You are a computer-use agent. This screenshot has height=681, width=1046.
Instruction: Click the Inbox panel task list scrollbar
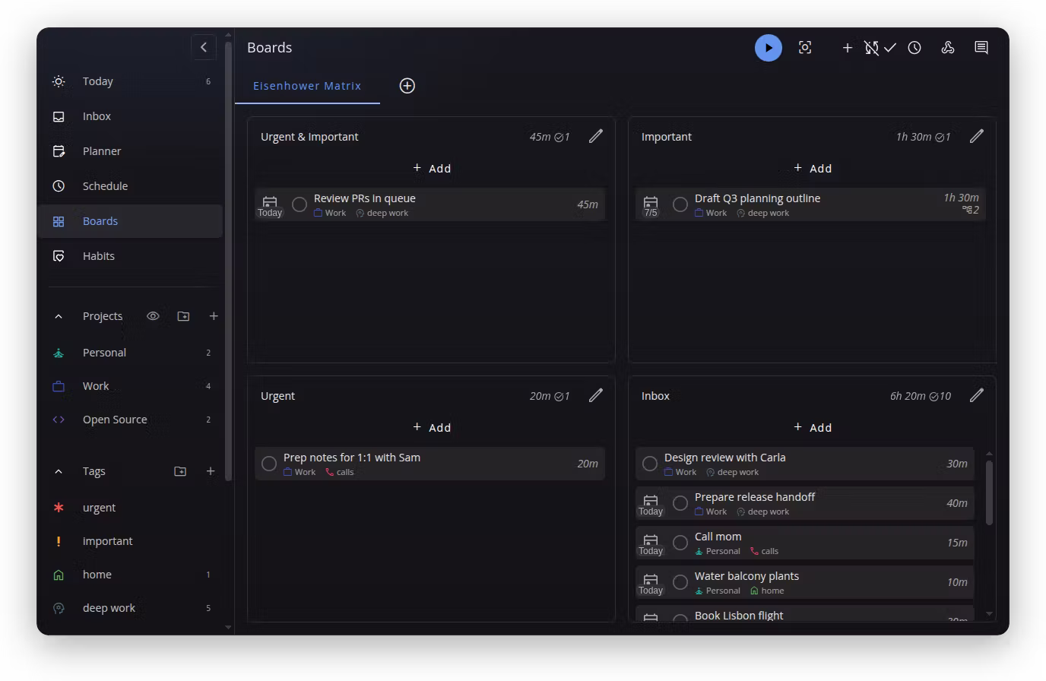[x=989, y=493]
